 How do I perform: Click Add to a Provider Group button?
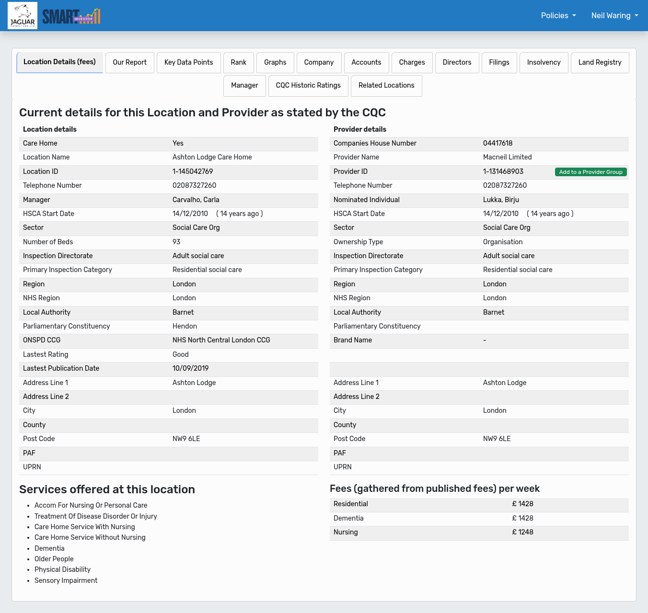(590, 172)
